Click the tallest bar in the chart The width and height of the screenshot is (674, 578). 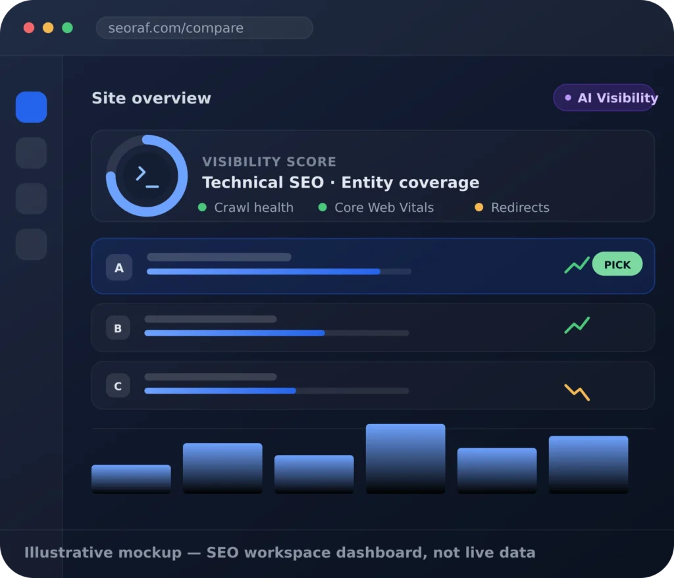[405, 458]
